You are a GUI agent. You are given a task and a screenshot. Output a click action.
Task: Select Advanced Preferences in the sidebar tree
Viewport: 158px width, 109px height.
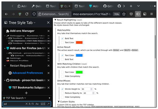28,73
